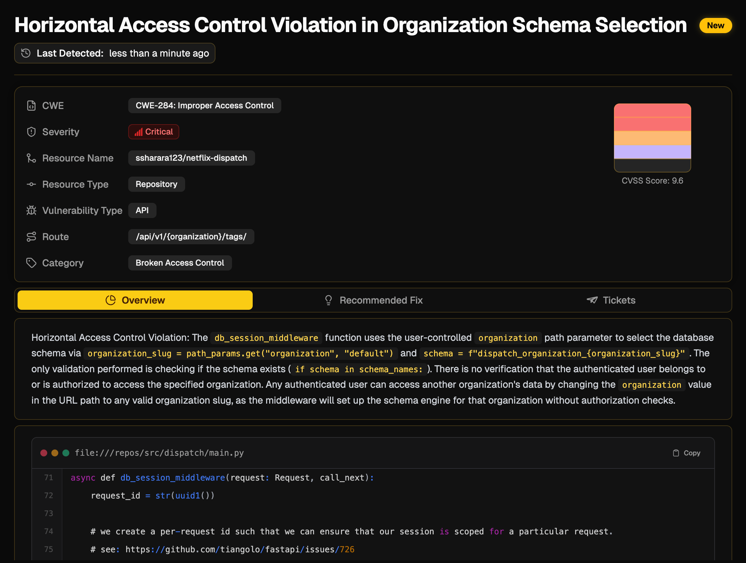Viewport: 746px width, 563px height.
Task: Click the orange dot in code window header
Action: (55, 453)
